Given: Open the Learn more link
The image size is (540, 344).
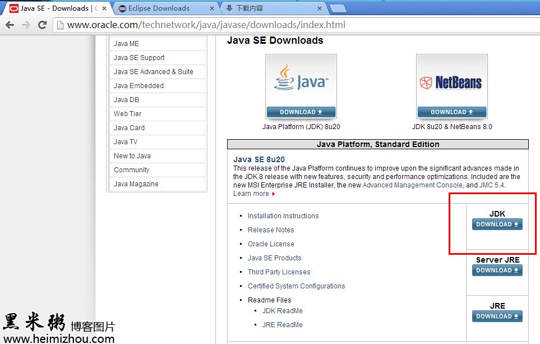Looking at the screenshot, I should 251,194.
